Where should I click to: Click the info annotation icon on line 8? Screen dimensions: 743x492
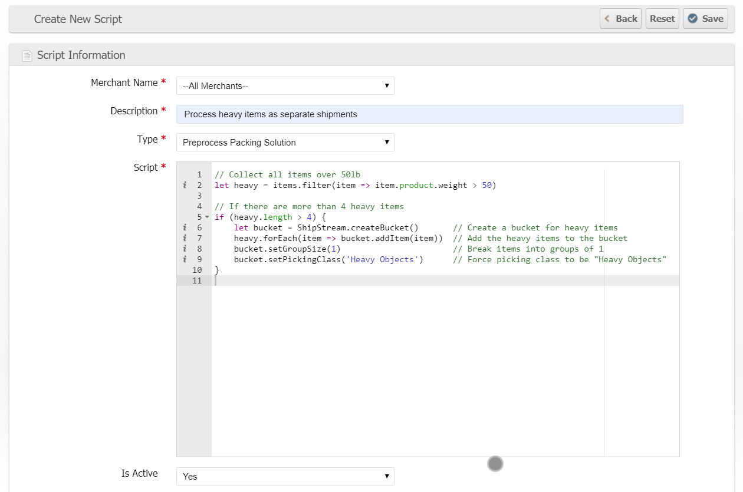[x=185, y=249]
